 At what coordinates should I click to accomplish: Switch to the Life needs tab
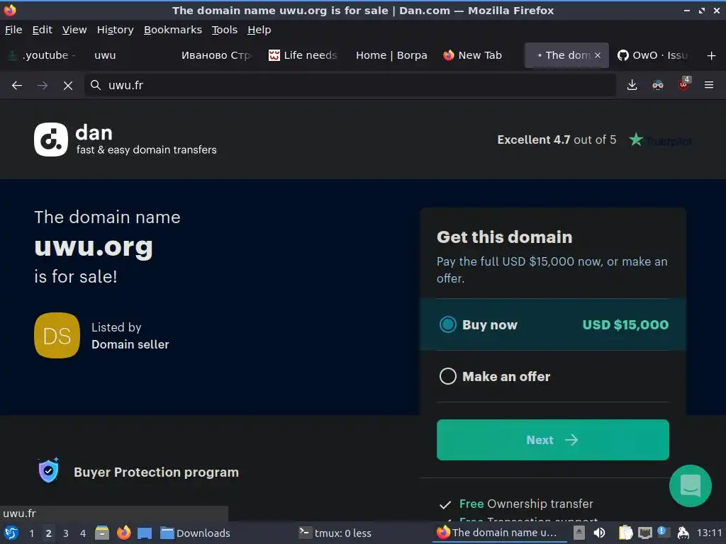(x=303, y=55)
